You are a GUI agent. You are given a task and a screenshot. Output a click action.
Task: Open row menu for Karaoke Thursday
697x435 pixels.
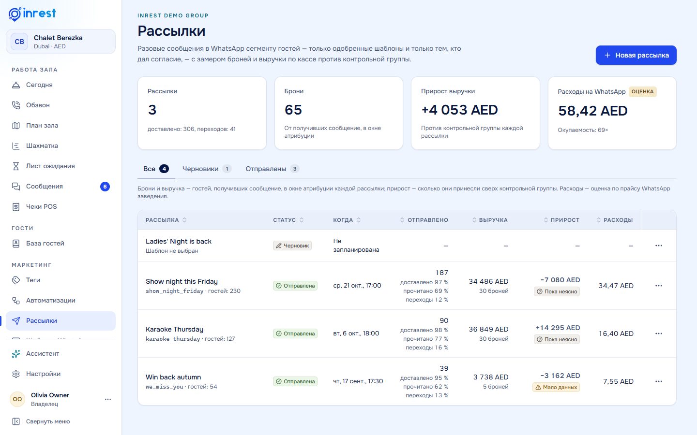pyautogui.click(x=659, y=333)
